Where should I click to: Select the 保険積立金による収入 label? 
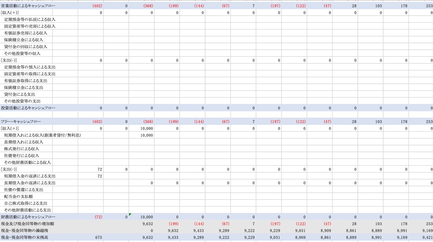coord(23,40)
